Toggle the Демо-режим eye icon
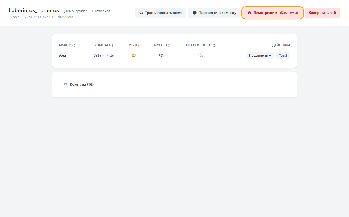Screen dimensions: 349x217 [x=249, y=13]
